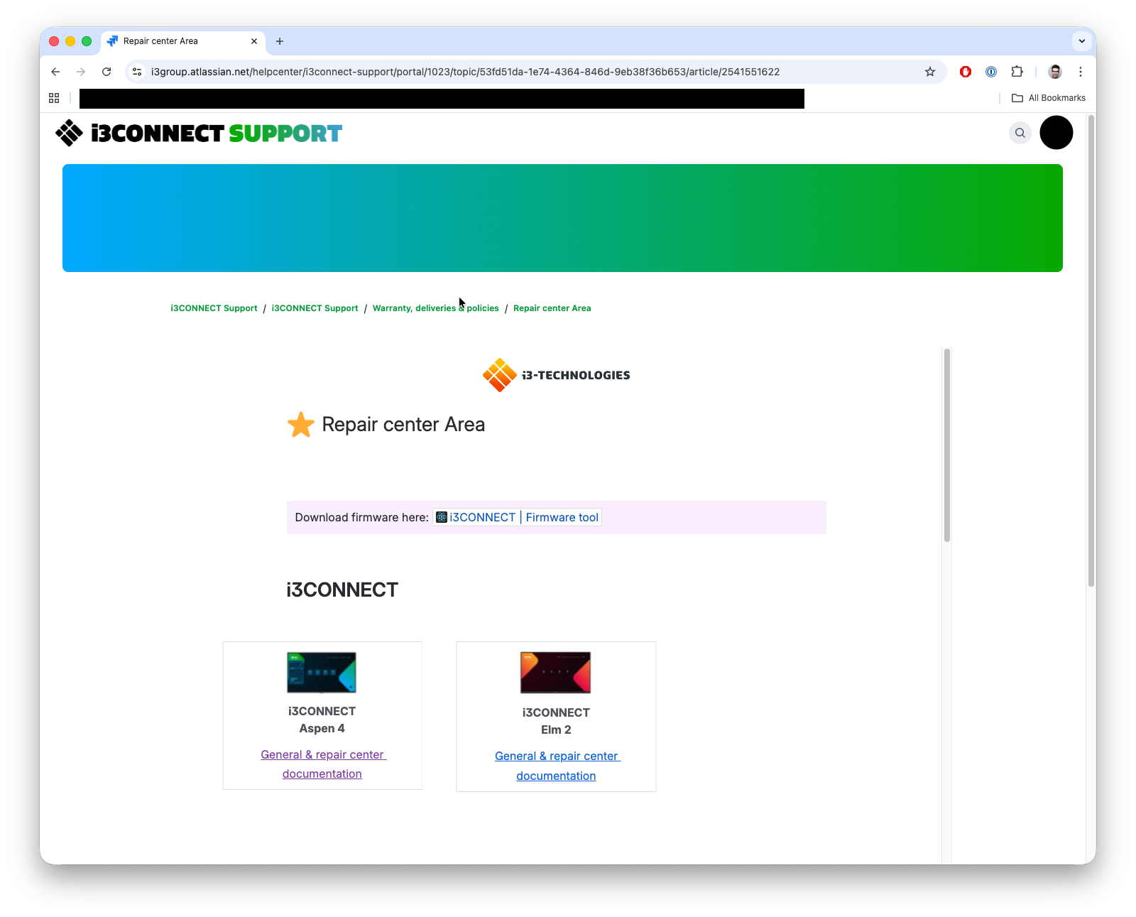This screenshot has width=1136, height=917.
Task: Bookmark this page using the star icon
Action: (x=930, y=72)
